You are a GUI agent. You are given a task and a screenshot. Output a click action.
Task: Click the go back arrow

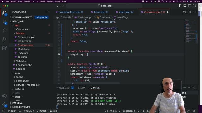tap(58, 6)
